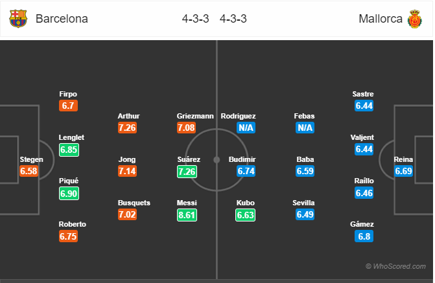Select Rodriguez's N/A rating badge
Viewport: 435px width, 283px height.
click(x=246, y=128)
